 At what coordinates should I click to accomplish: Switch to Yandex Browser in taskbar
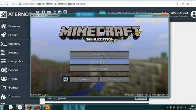point(20,107)
